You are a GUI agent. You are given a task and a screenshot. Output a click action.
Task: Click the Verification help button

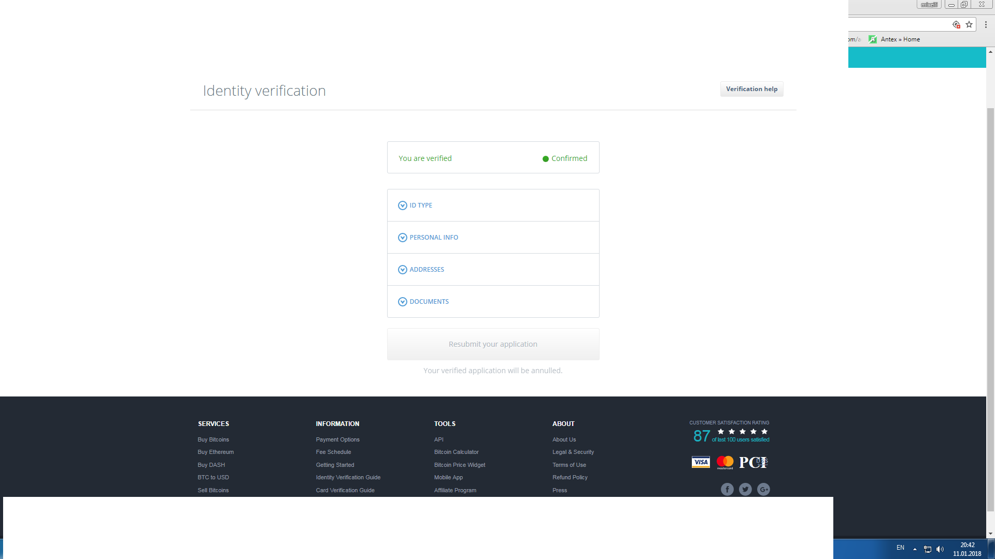pyautogui.click(x=751, y=89)
